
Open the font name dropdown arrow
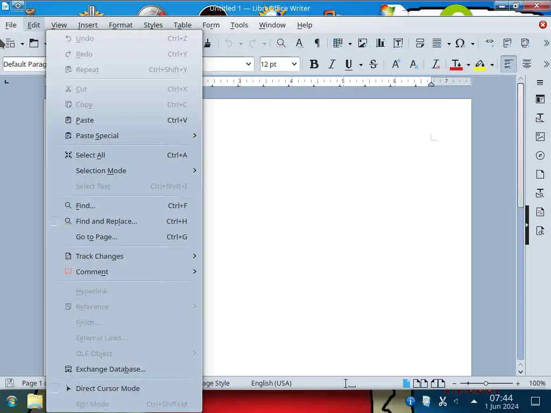tap(249, 65)
